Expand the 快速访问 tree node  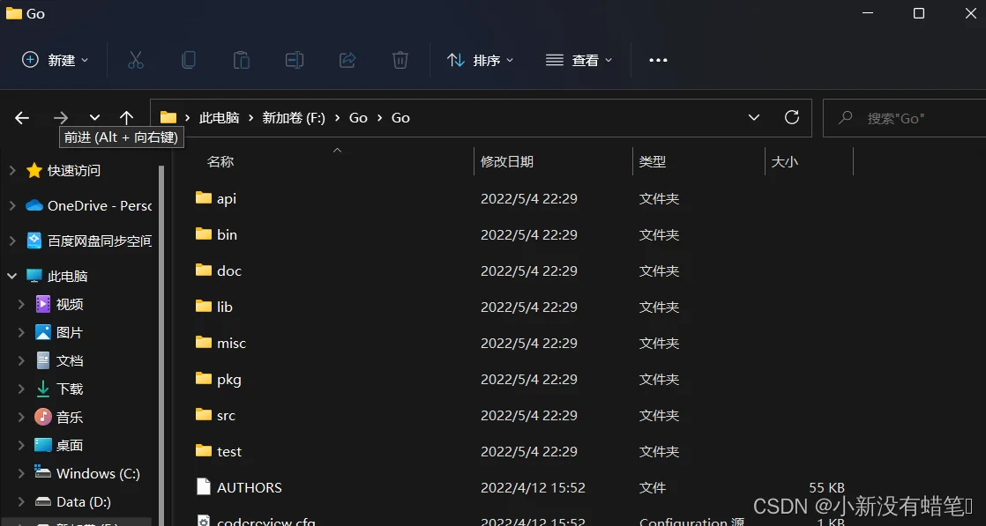(12, 170)
